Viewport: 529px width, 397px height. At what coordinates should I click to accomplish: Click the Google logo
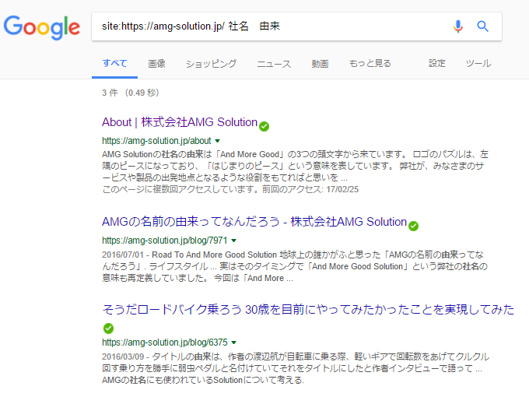click(x=42, y=27)
